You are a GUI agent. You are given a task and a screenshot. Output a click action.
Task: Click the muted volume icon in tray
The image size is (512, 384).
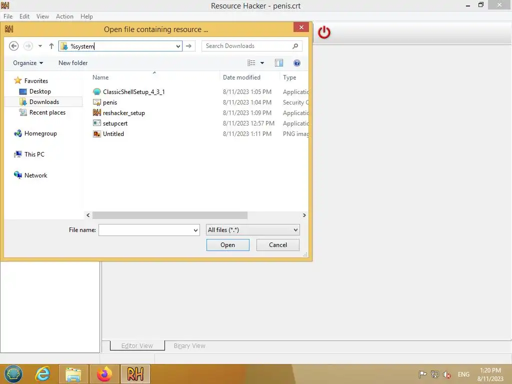coord(447,374)
